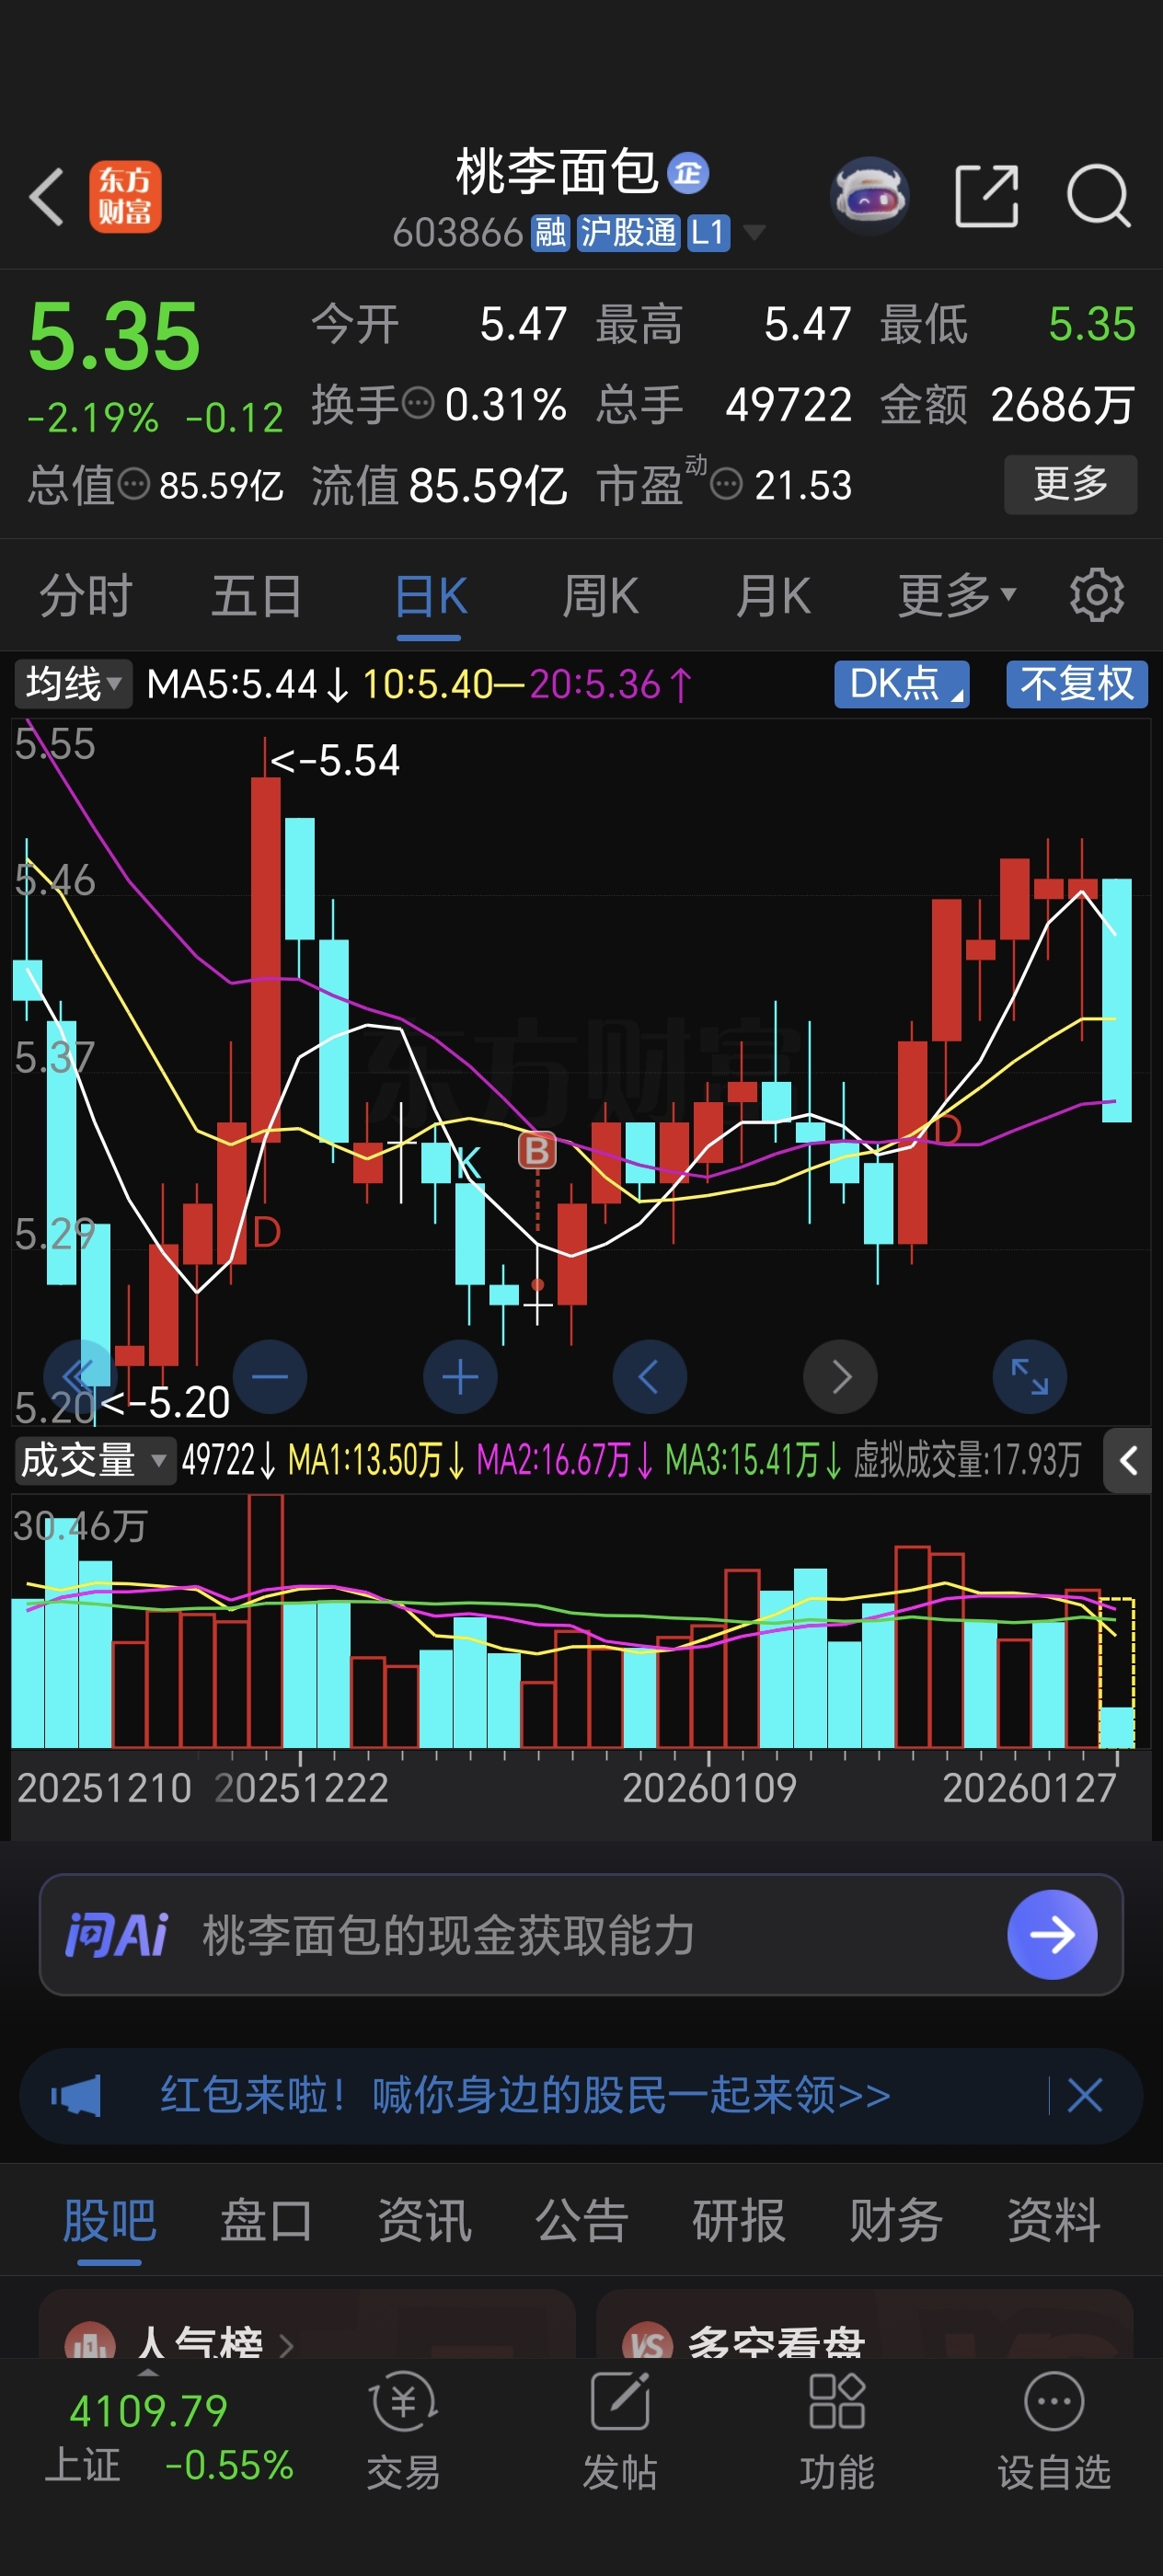Tap the 东方财富 orange logo icon
The image size is (1163, 2576).
click(x=125, y=197)
